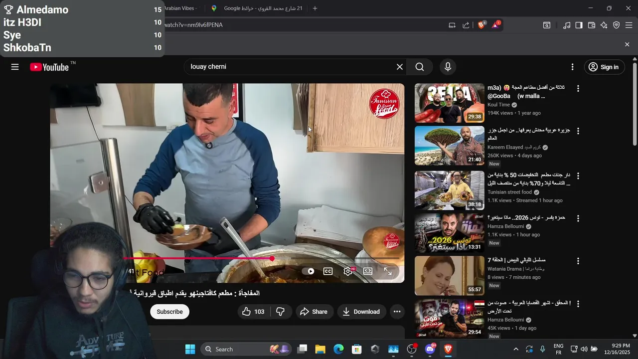The width and height of the screenshot is (638, 359).
Task: Open Brave playlist music-note icon
Action: coord(567,25)
